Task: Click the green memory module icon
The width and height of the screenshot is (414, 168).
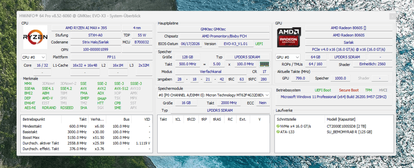Action: point(264,64)
